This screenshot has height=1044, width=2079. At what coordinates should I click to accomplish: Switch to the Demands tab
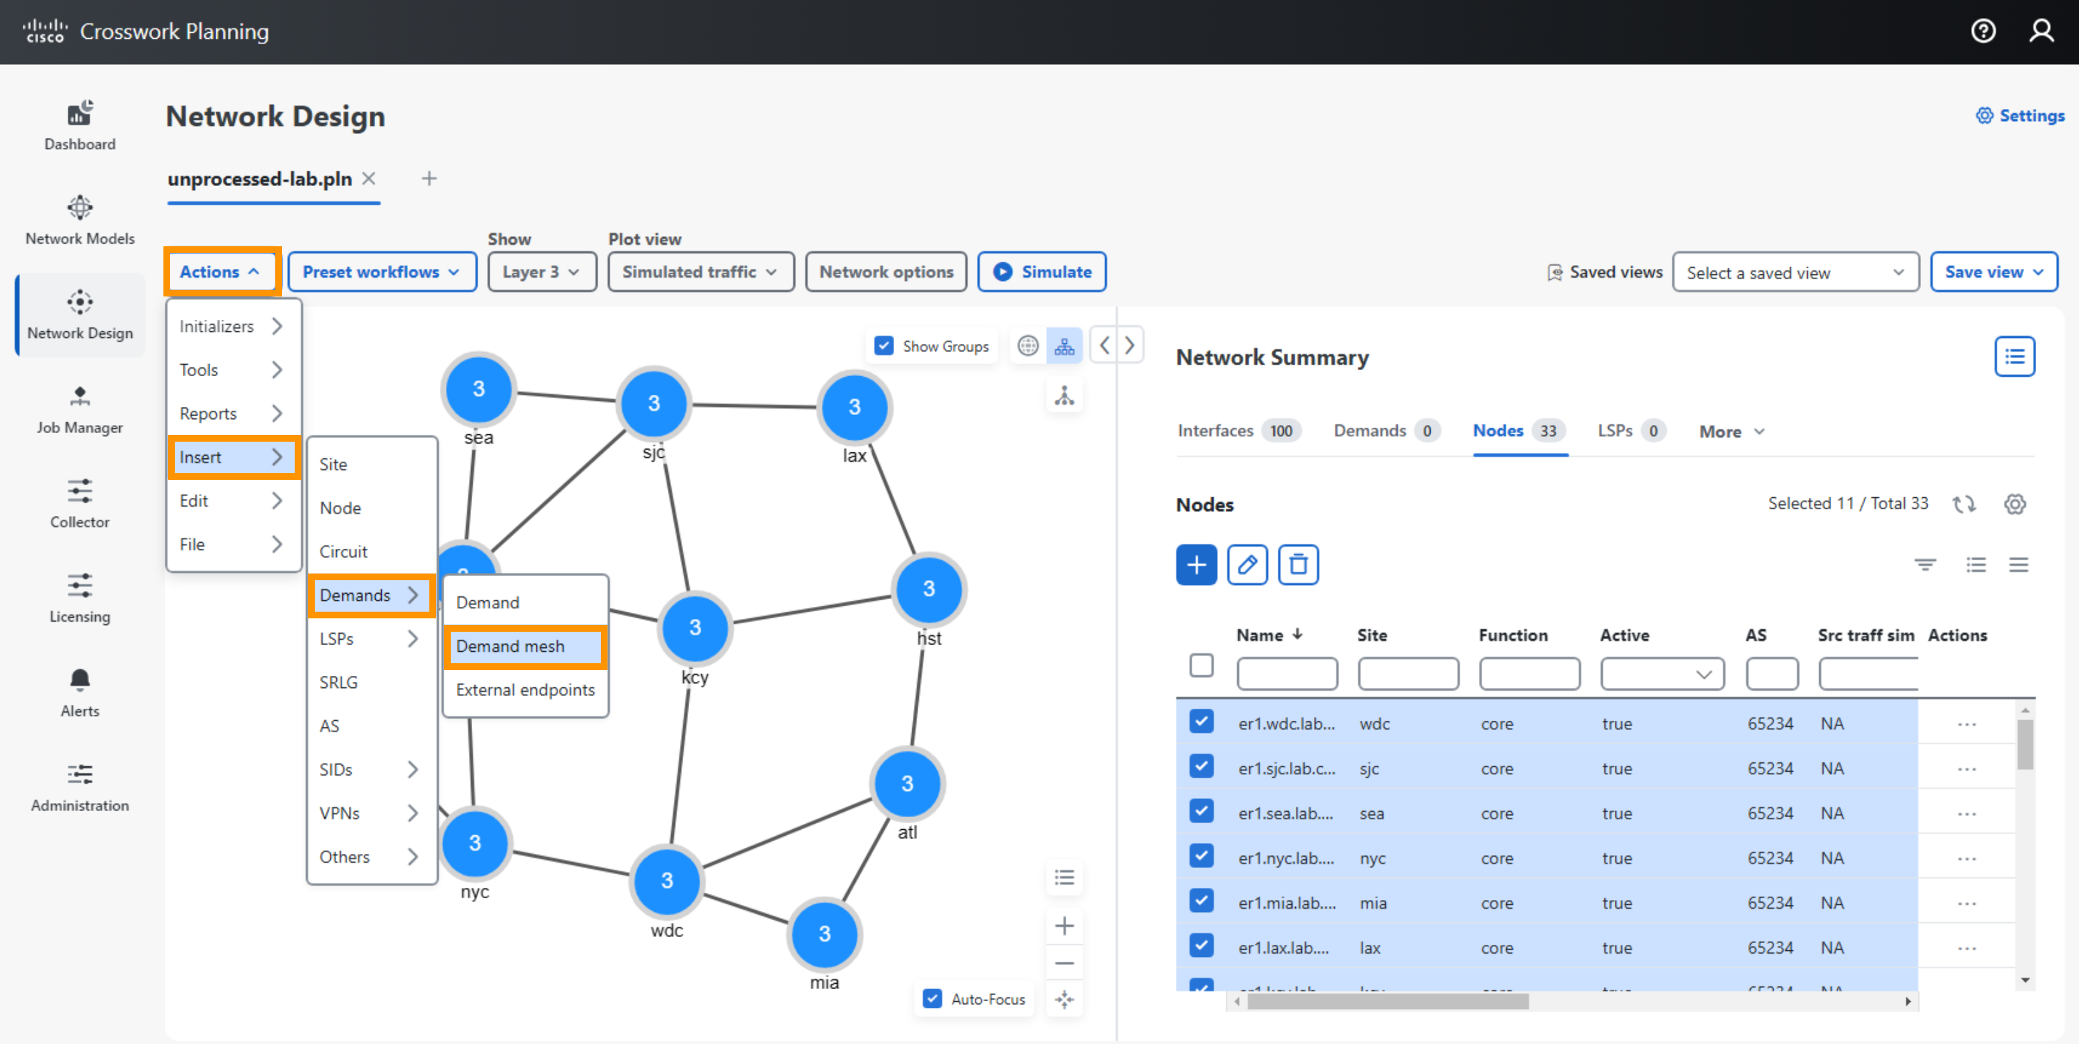coord(1386,430)
